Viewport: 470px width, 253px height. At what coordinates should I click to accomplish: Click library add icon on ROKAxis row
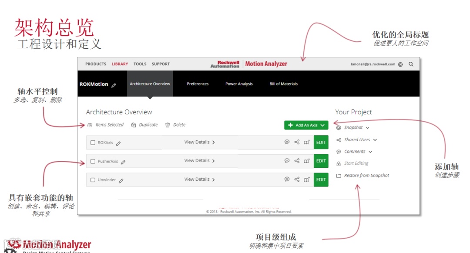click(307, 142)
